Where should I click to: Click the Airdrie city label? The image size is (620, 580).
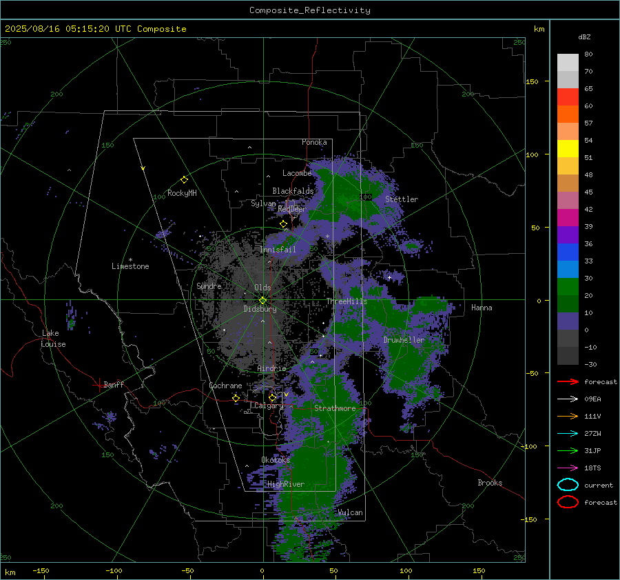point(271,368)
